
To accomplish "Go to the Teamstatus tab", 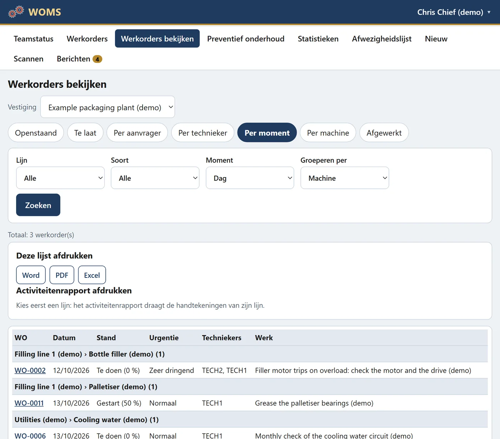I will pos(34,39).
